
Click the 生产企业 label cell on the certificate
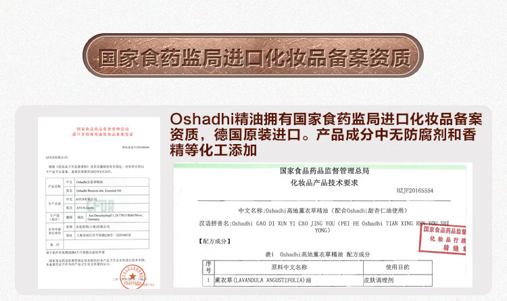coord(55,204)
